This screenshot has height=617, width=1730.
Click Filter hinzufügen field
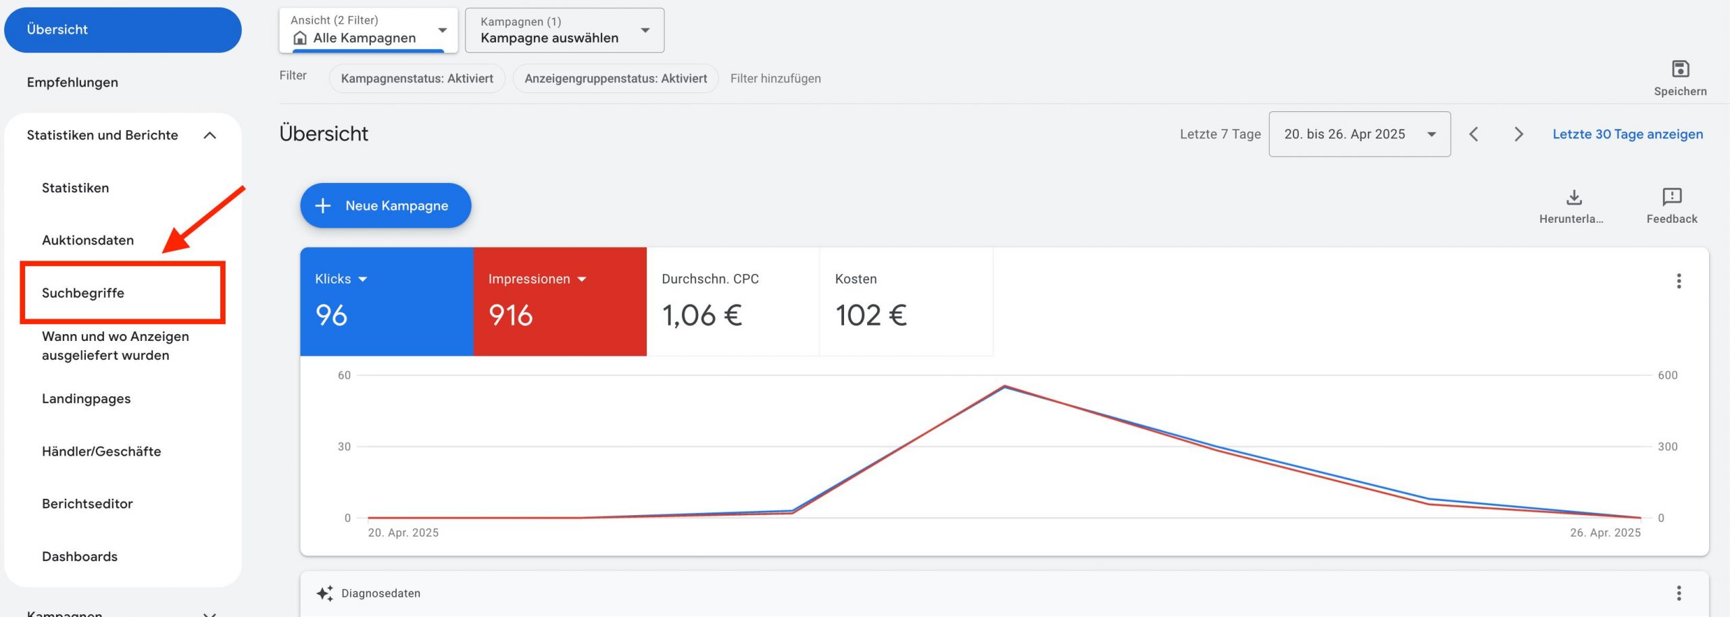(x=775, y=78)
